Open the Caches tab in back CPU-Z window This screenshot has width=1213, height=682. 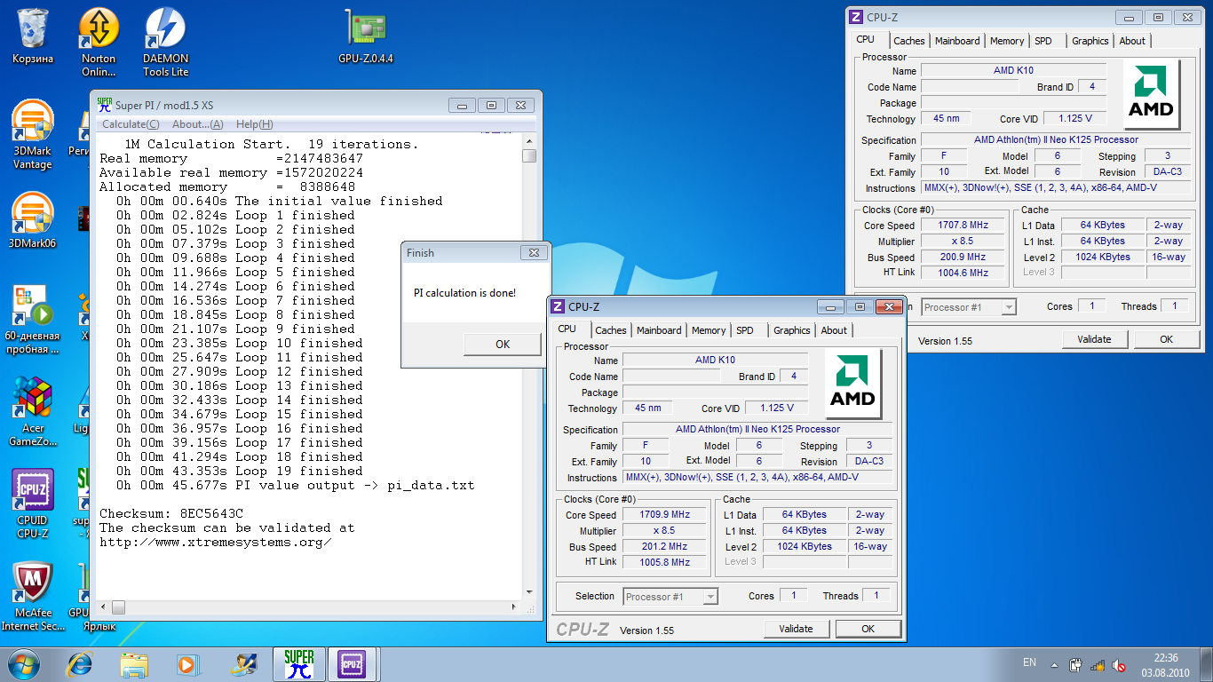point(909,41)
